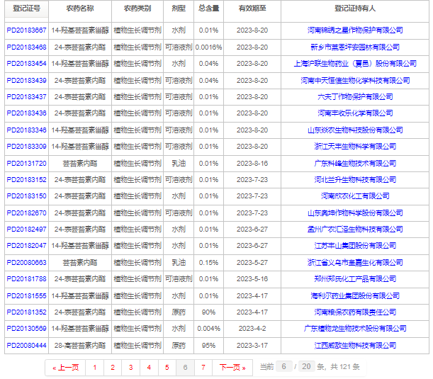The width and height of the screenshot is (433, 379).
Task: Click the 登记证号 column header
Action: [26, 9]
